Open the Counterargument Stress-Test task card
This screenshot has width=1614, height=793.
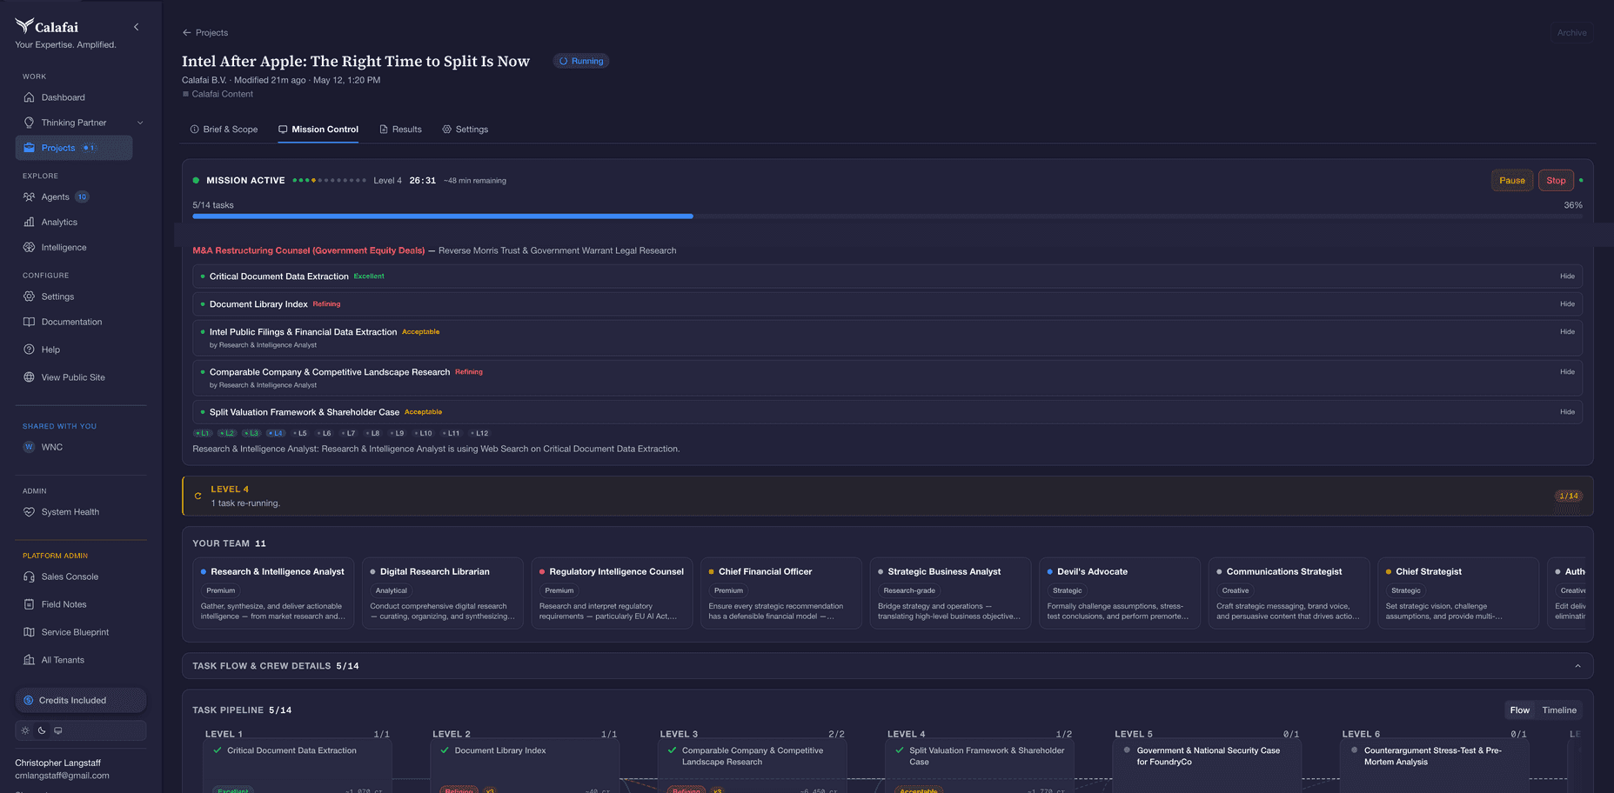1434,765
